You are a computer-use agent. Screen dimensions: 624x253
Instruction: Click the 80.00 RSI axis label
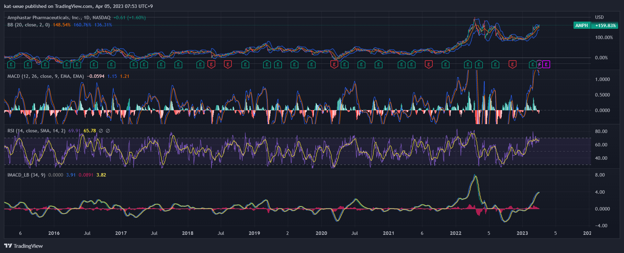pos(601,131)
